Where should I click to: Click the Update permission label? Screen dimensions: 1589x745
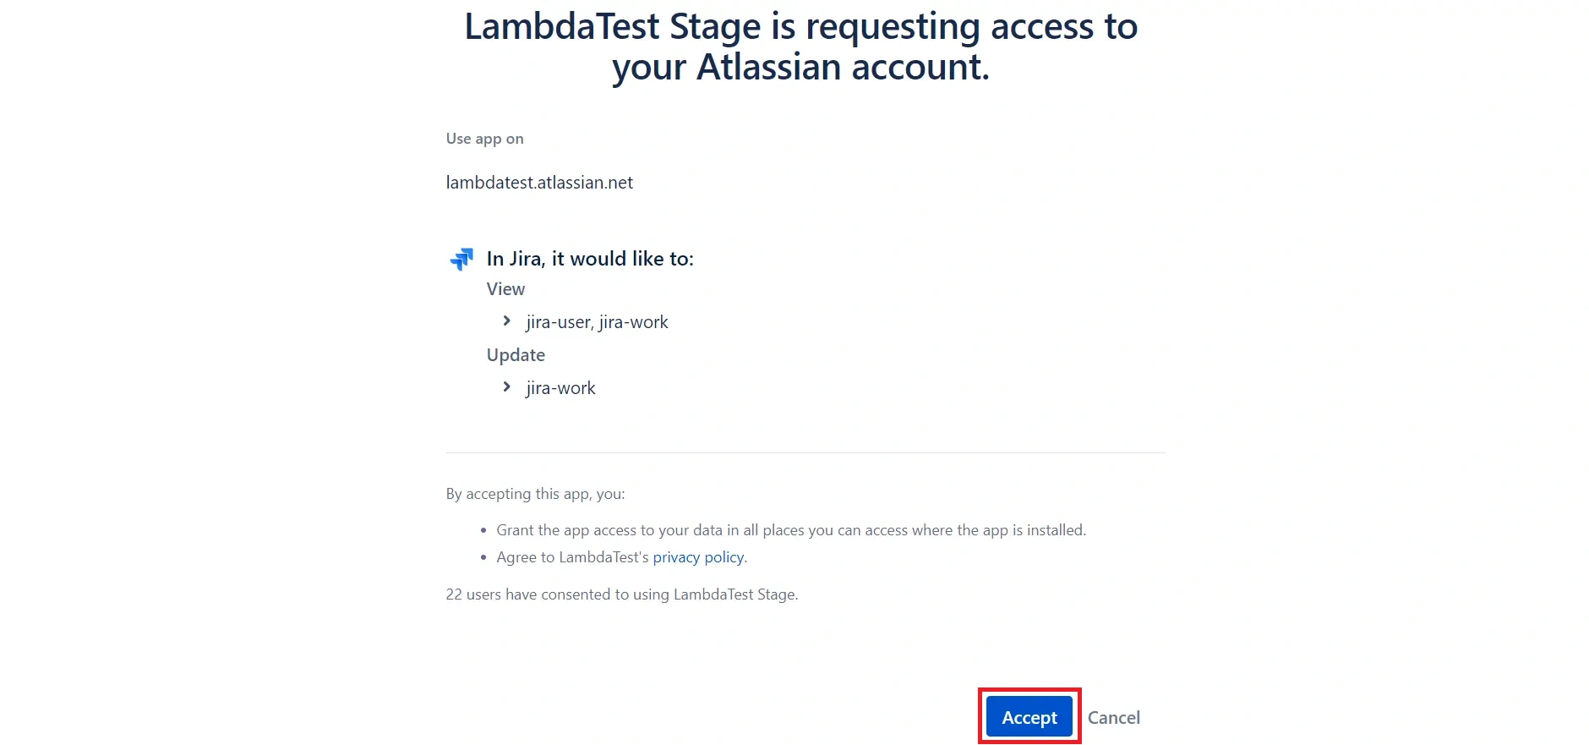516,355
